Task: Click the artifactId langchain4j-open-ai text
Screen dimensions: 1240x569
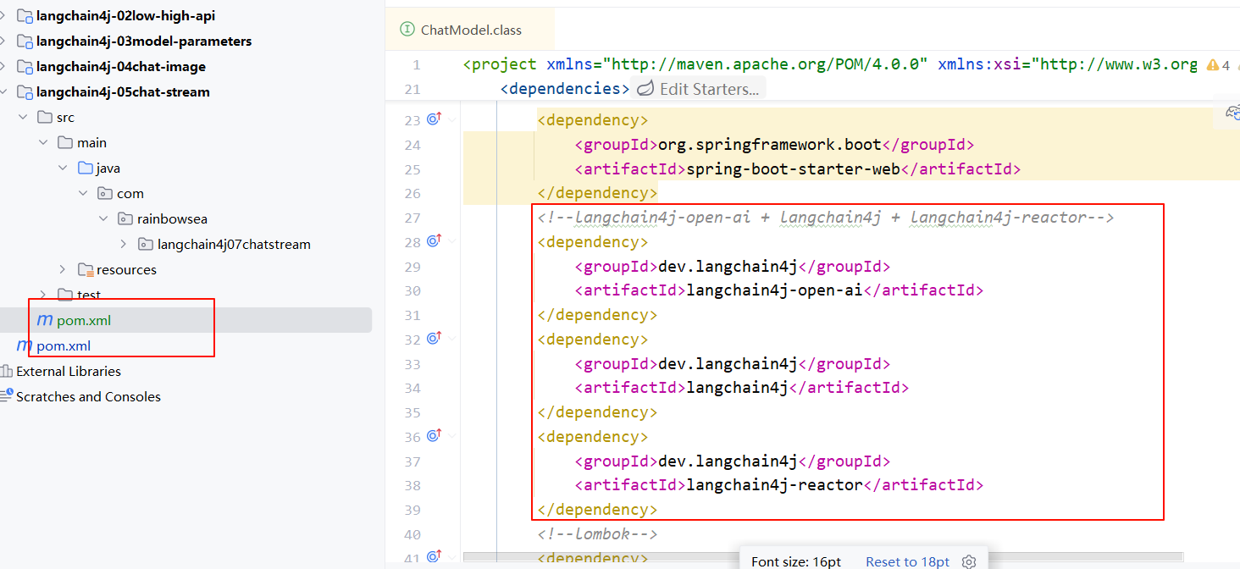Action: pos(774,290)
